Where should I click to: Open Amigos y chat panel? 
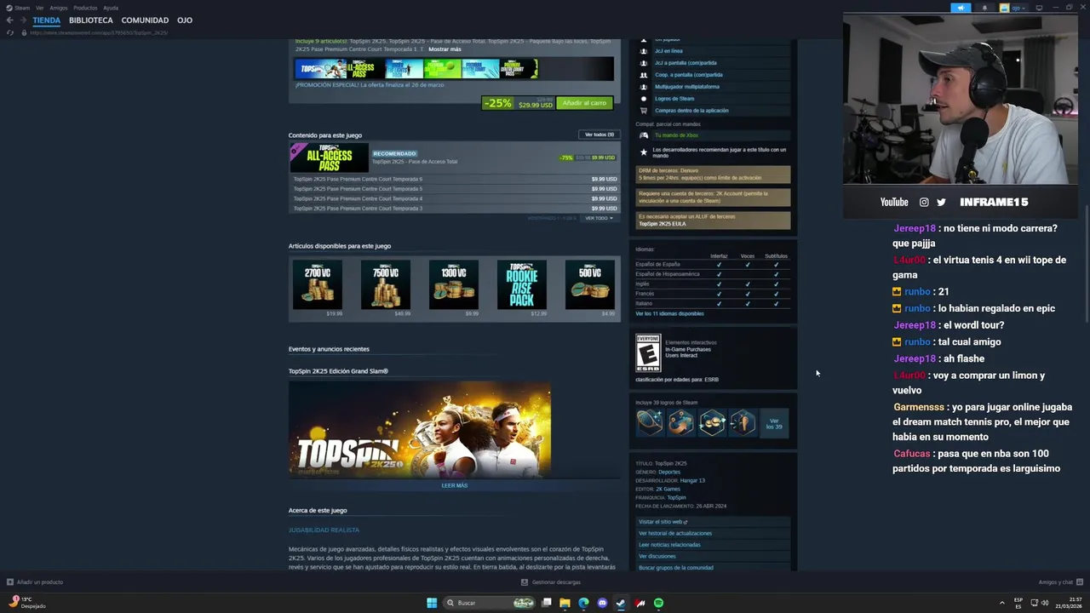pos(1059,582)
